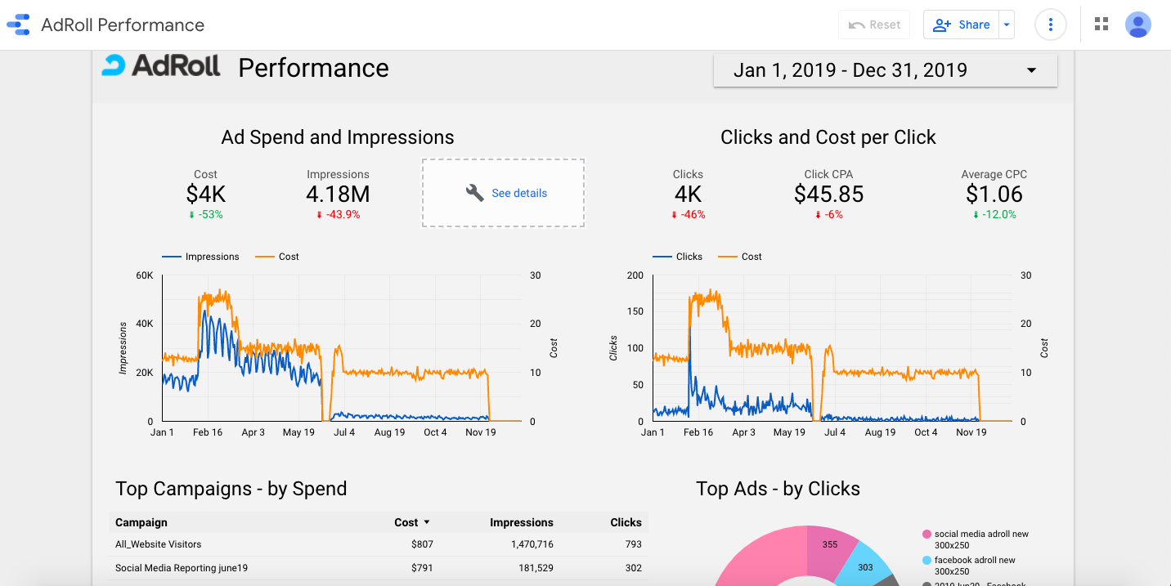Click the Data Studio logo icon
Viewport: 1171px width, 586px height.
point(18,25)
